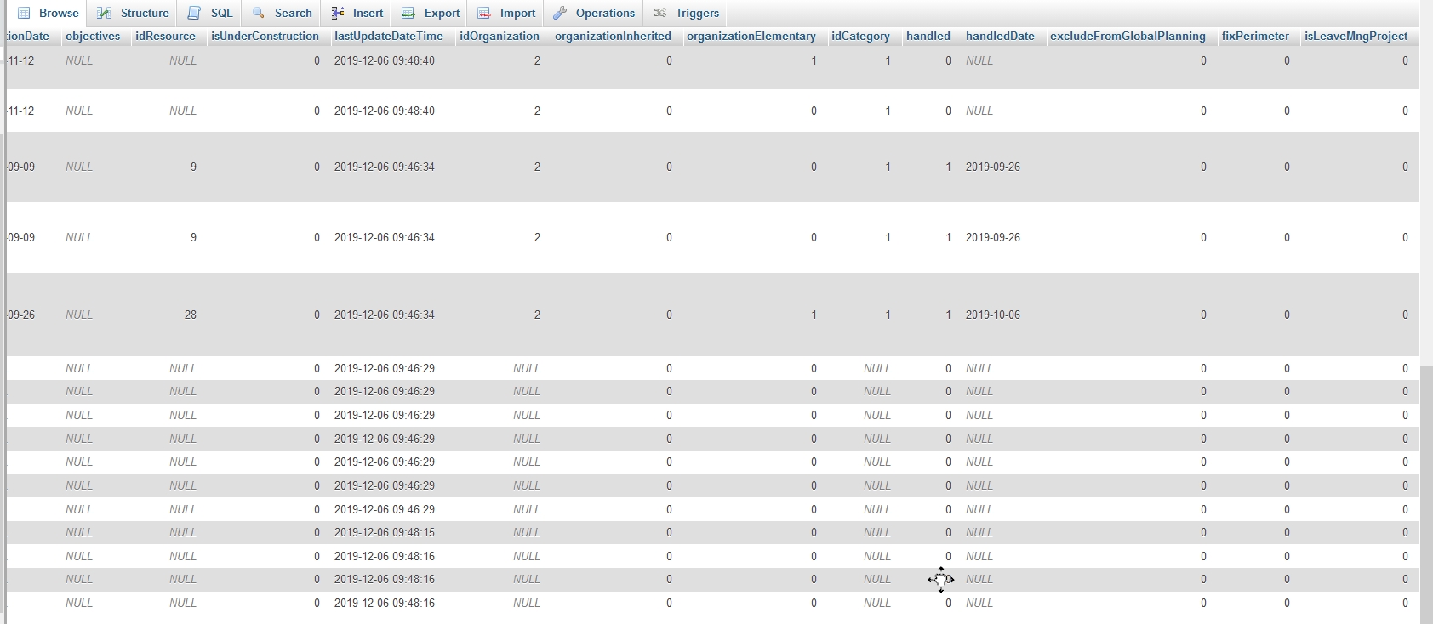Image resolution: width=1433 pixels, height=624 pixels.
Task: Click the Browse tab table icon
Action: (24, 13)
